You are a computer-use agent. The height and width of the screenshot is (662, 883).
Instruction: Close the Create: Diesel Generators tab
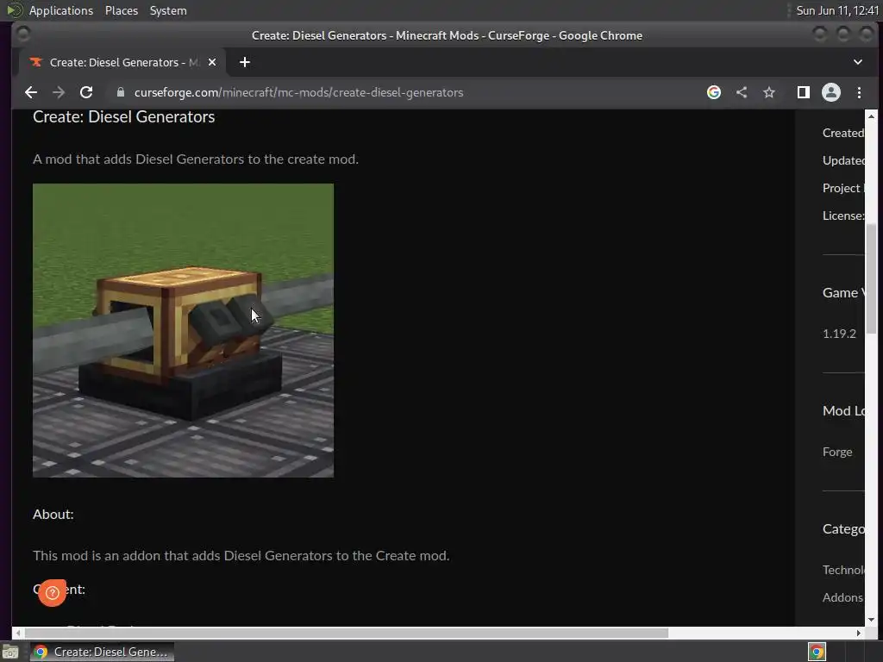tap(212, 62)
